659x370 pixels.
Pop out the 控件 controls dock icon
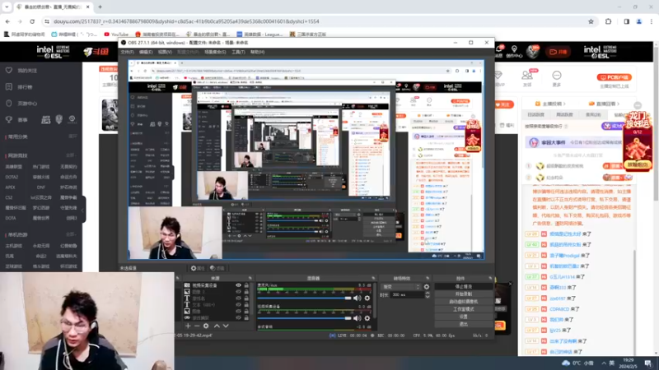coord(490,278)
